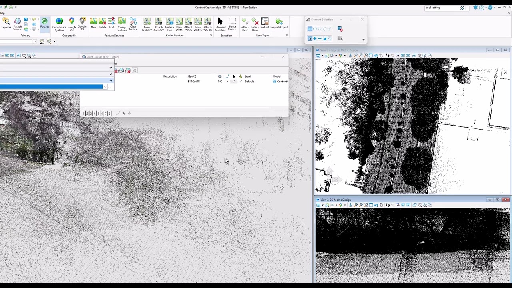Screen dimensions: 512x288
Task: Click the ribbon search field 'tool setting'
Action: click(x=442, y=8)
